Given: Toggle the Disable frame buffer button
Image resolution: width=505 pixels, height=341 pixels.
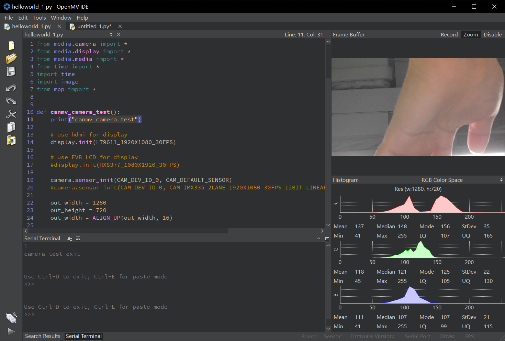Looking at the screenshot, I should 493,35.
